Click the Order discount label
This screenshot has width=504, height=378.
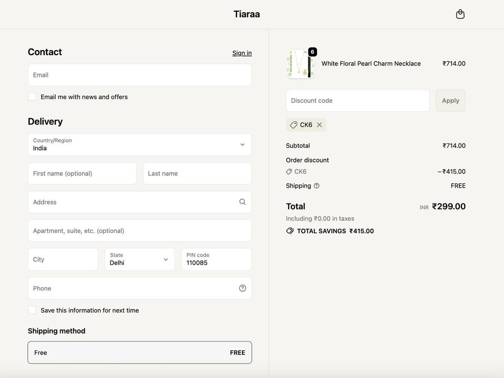pos(307,160)
